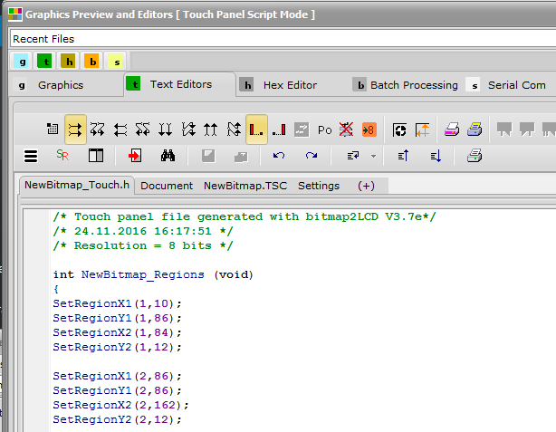Image resolution: width=556 pixels, height=432 pixels.
Task: Click the small grid data-format icon
Action: click(x=53, y=130)
